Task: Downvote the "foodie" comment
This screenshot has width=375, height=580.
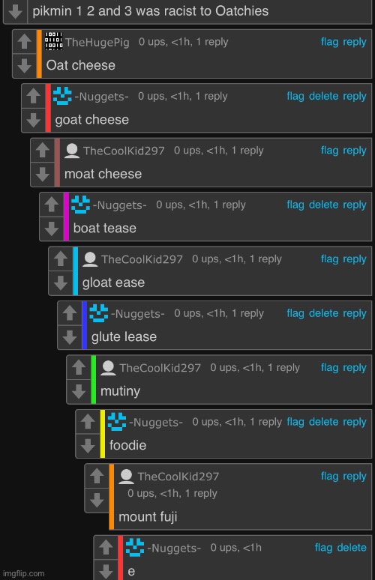Action: pyautogui.click(x=88, y=446)
